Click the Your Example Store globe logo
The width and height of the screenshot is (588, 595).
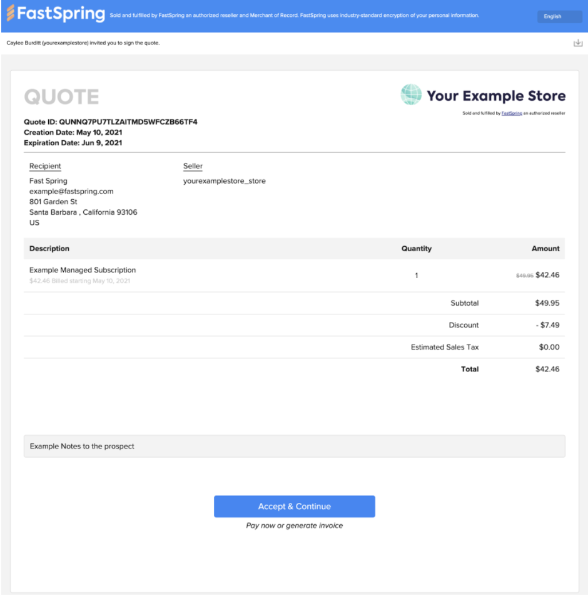click(x=411, y=95)
